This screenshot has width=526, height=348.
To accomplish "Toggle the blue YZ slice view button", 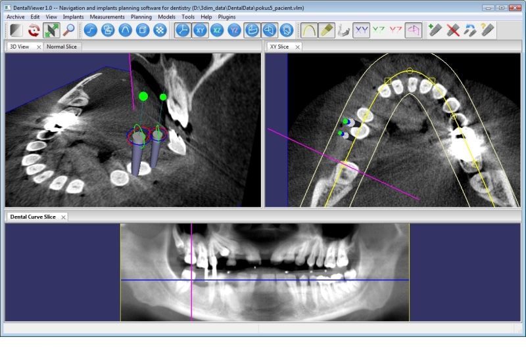I will (235, 30).
